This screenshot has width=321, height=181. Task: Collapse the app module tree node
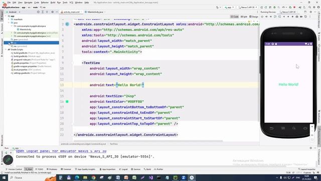point(6,16)
